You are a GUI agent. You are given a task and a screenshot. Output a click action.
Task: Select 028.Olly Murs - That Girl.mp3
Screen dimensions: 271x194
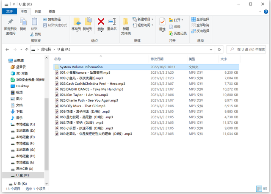[x=146, y=106]
